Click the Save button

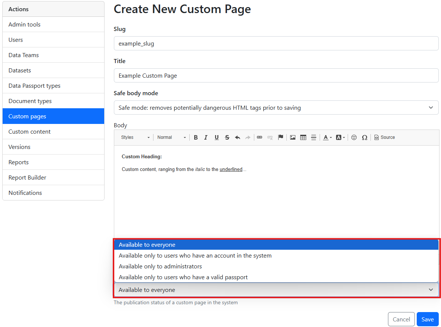428,319
